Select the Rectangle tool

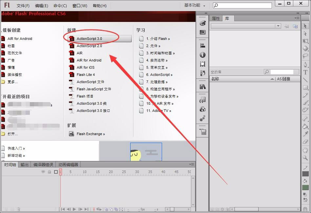[x=305, y=87]
